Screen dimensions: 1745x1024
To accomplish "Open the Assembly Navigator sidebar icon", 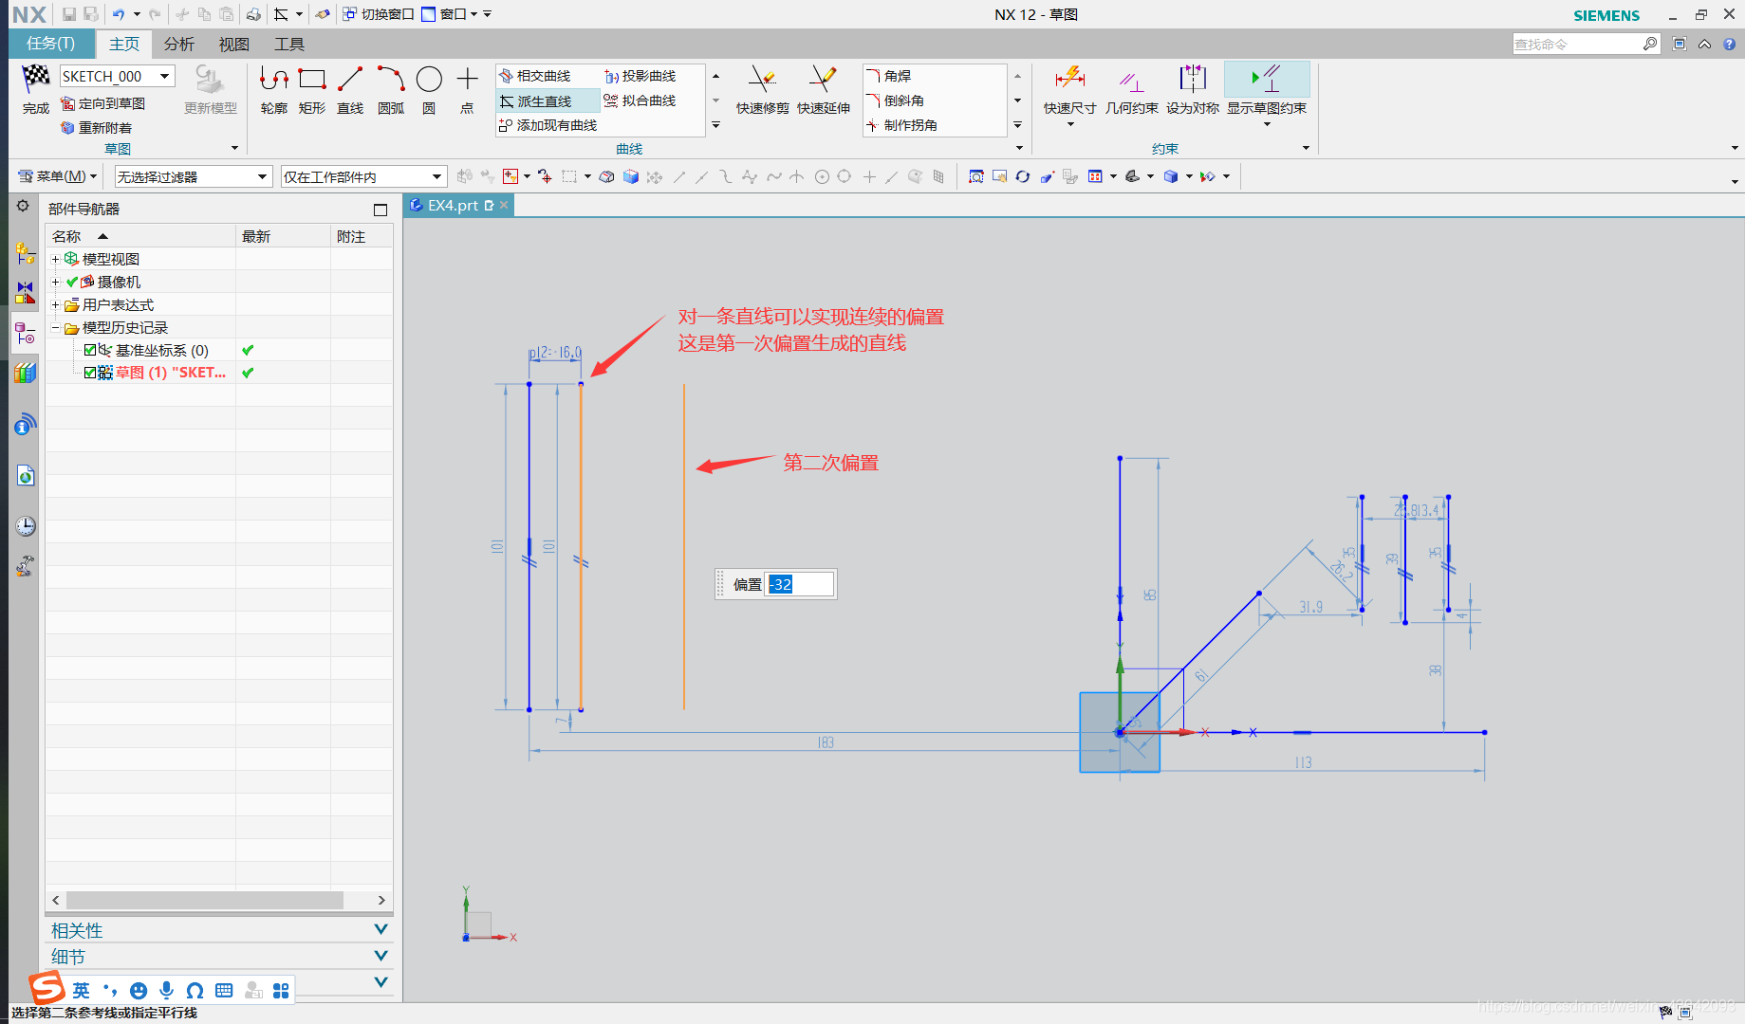I will click(25, 254).
